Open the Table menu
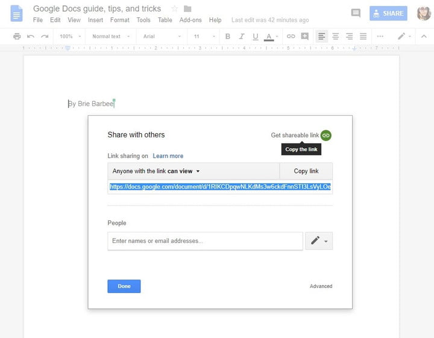Screen dimensions: 434x338 tap(165, 20)
